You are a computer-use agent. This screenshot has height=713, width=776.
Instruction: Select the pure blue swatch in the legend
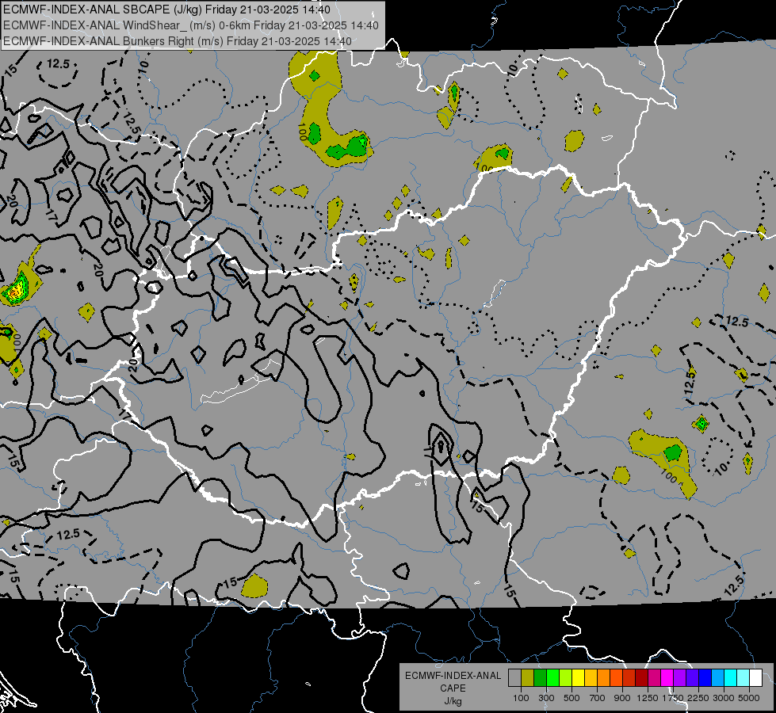pyautogui.click(x=705, y=677)
